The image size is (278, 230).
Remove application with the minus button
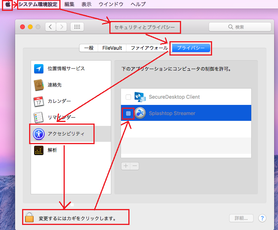point(135,166)
